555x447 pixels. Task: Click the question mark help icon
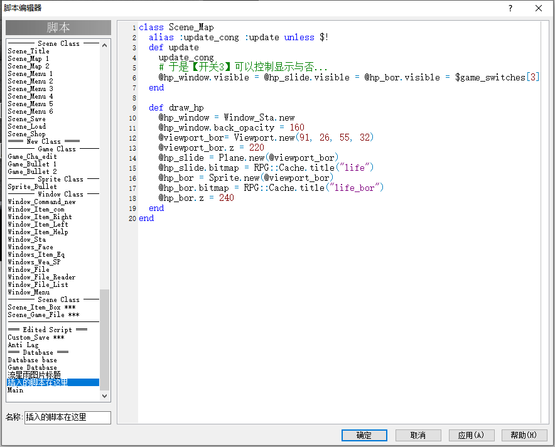pyautogui.click(x=510, y=8)
